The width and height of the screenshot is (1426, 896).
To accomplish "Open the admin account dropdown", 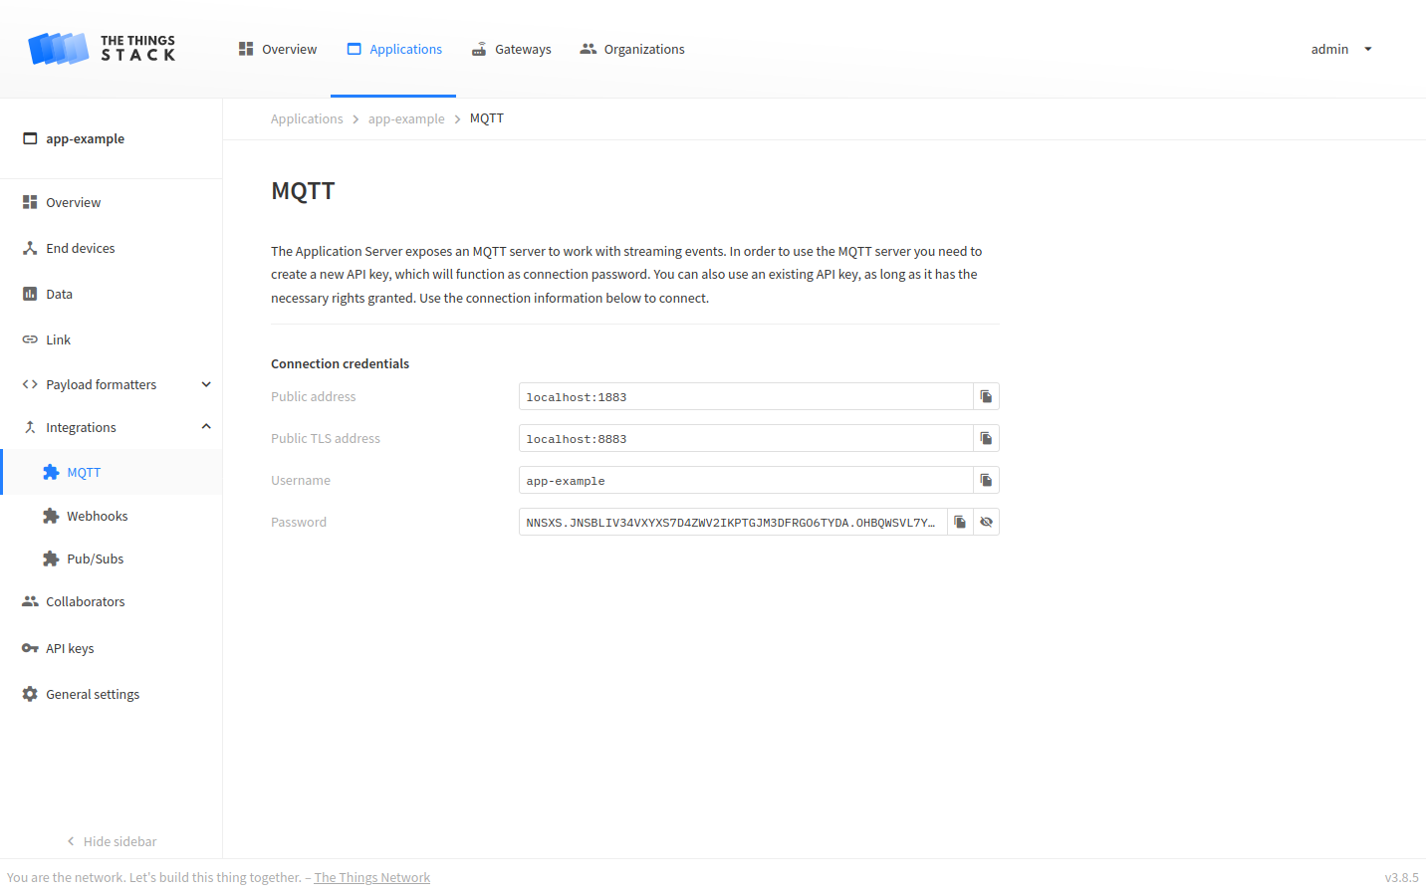I will pyautogui.click(x=1340, y=49).
